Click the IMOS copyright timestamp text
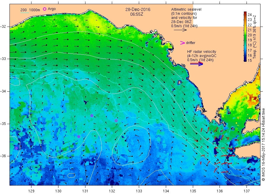Viewport: 267px width, 195px height. coord(263,144)
